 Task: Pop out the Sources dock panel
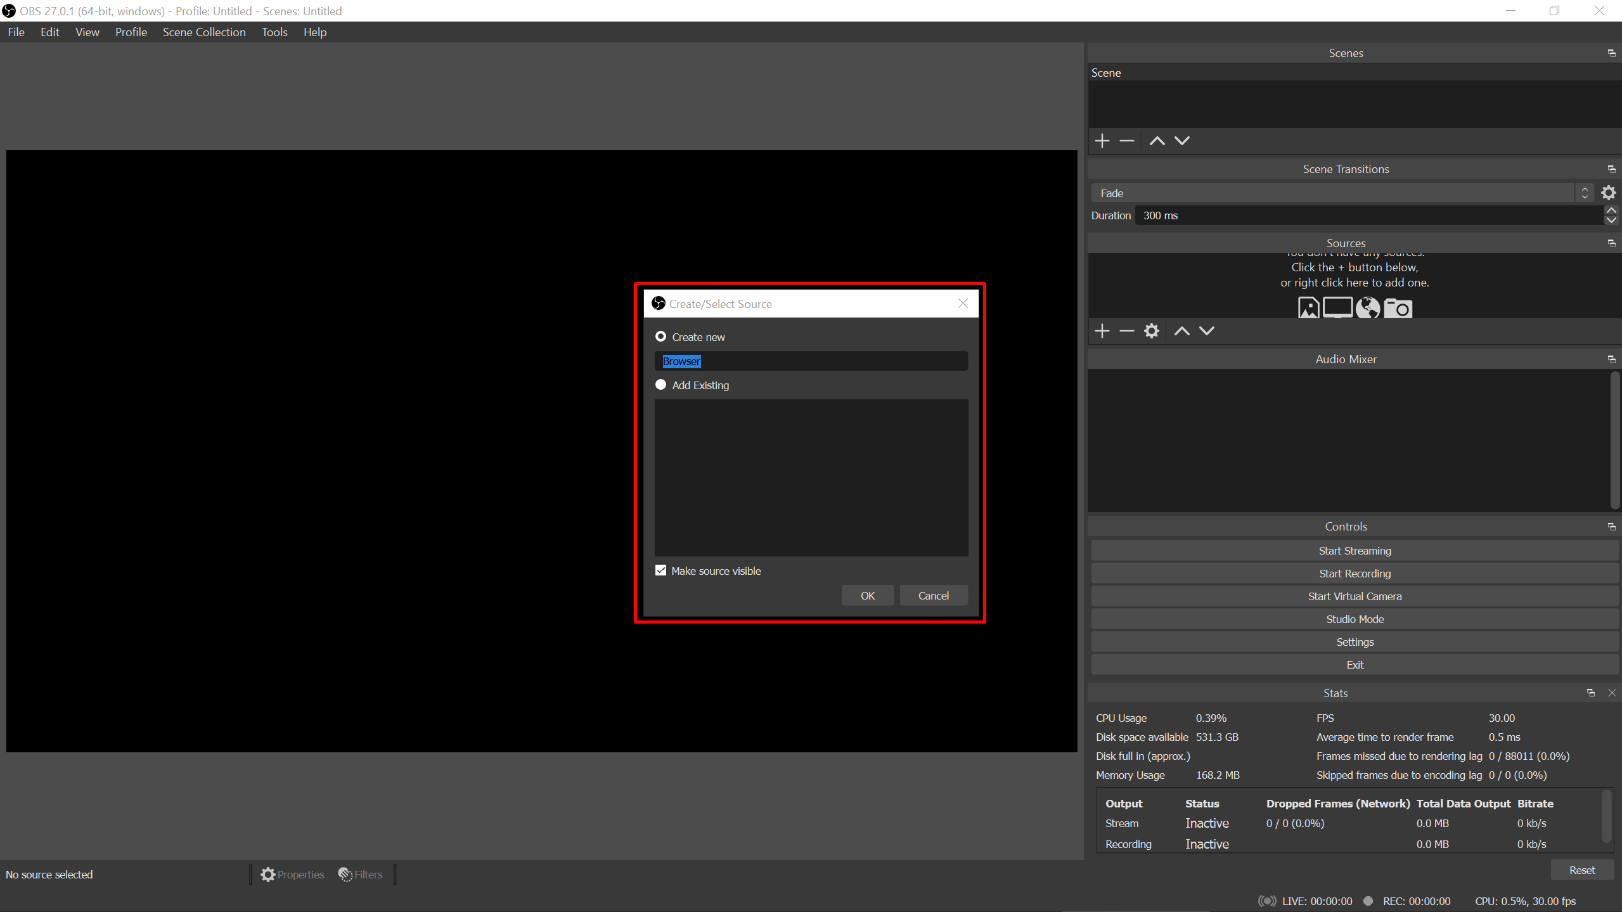pos(1612,243)
